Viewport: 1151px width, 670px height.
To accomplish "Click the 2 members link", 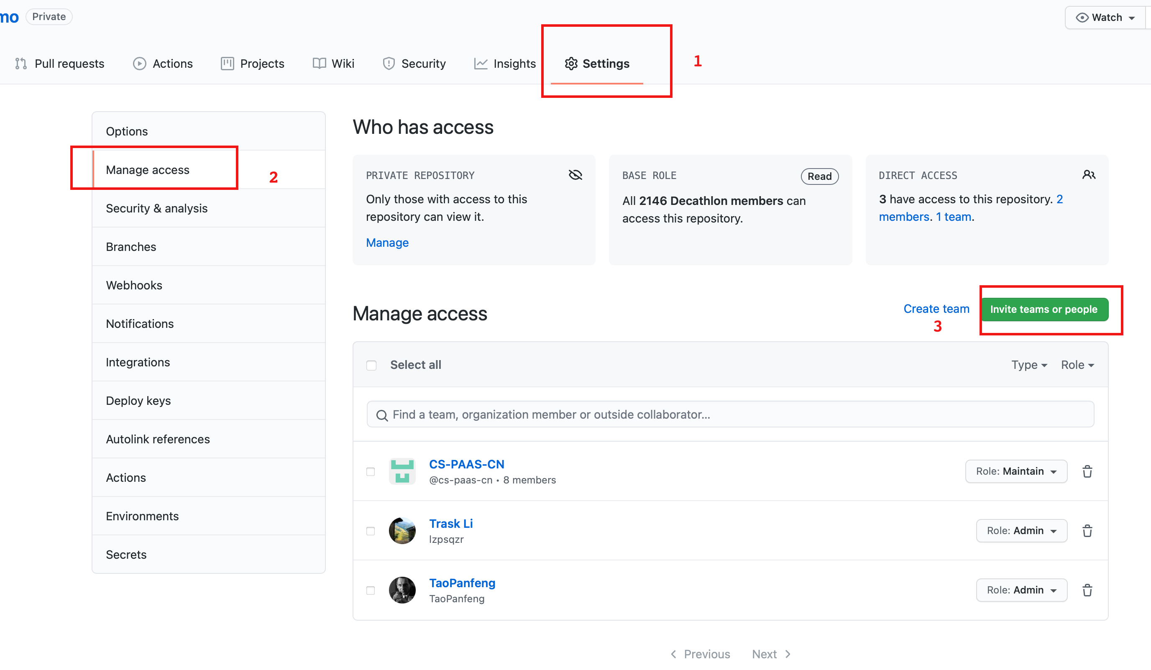I will pyautogui.click(x=903, y=217).
